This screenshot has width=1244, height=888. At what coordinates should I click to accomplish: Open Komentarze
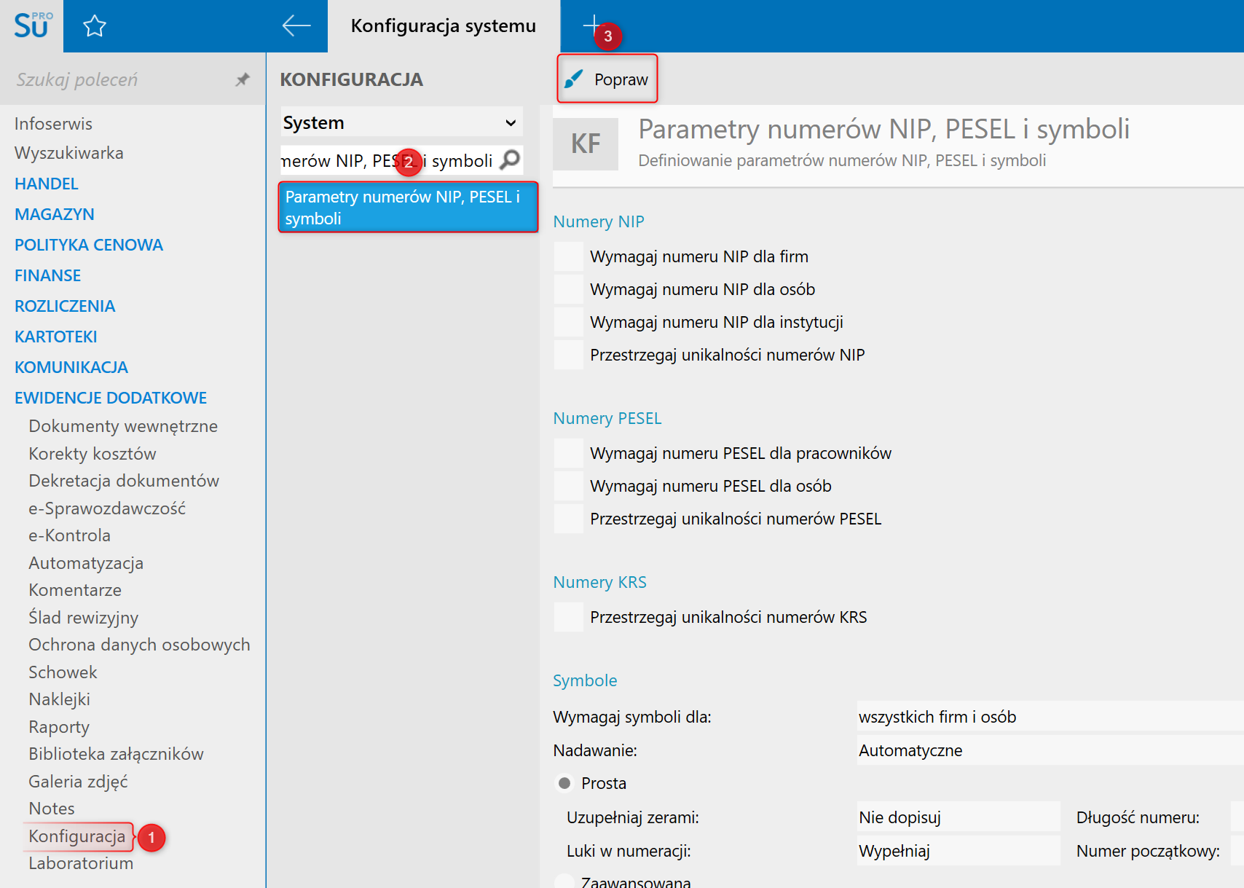click(x=75, y=590)
